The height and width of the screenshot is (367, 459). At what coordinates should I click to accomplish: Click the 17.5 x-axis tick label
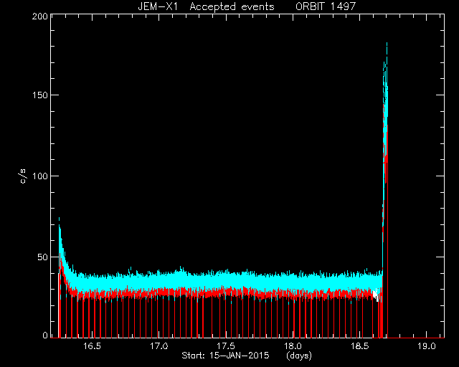[x=226, y=346]
